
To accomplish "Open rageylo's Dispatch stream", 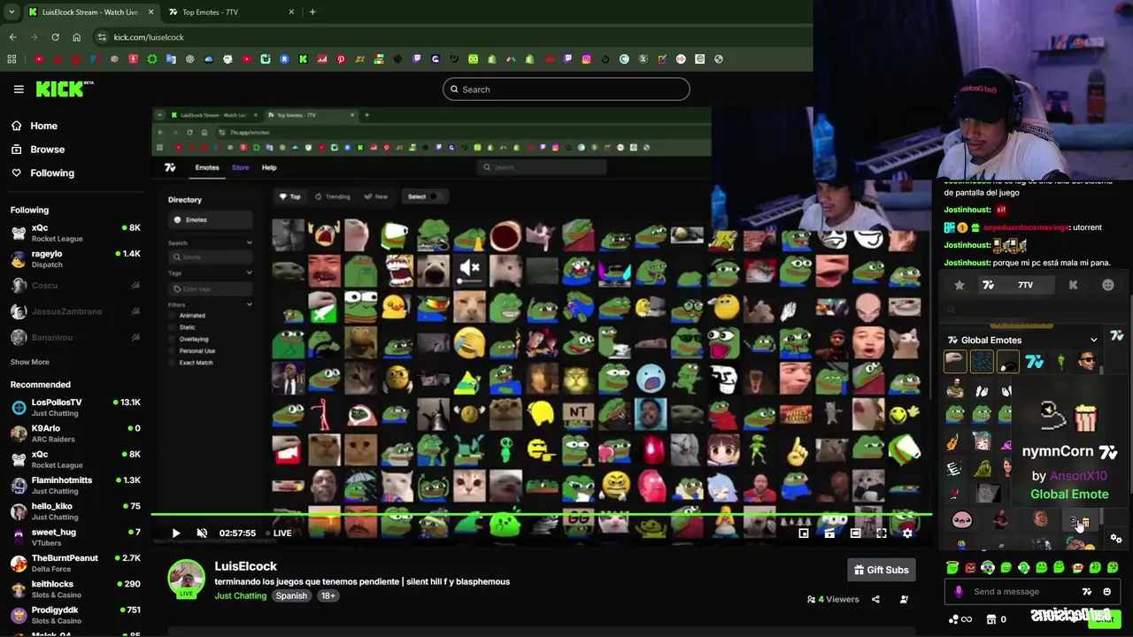I will pos(75,258).
